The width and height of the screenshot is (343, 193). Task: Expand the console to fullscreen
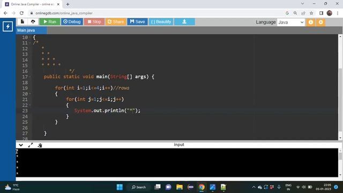[x=31, y=145]
